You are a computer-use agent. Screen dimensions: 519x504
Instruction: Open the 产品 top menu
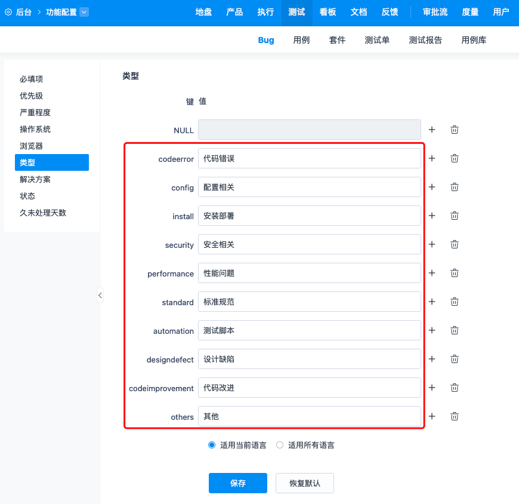point(234,13)
